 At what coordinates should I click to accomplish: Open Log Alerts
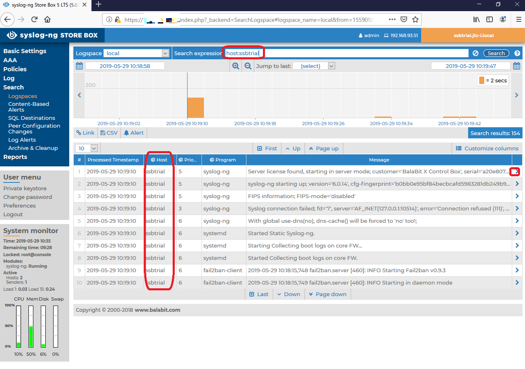click(22, 140)
